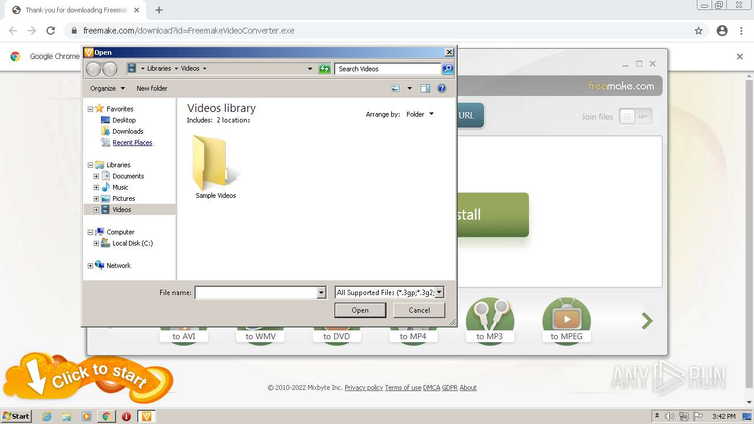This screenshot has height=424, width=754.
Task: Click the to MP4 format button
Action: pos(413,336)
